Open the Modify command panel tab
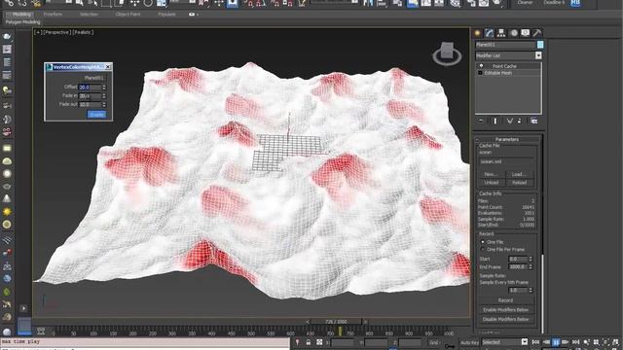 coord(489,33)
